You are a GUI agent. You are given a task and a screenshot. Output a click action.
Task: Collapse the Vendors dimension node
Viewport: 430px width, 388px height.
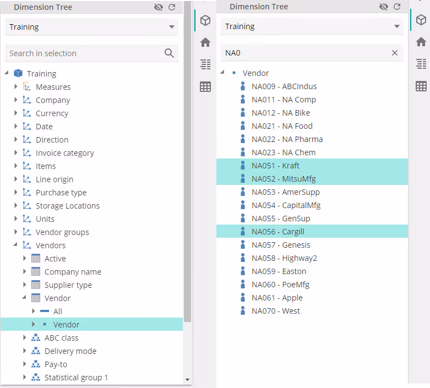[16, 245]
